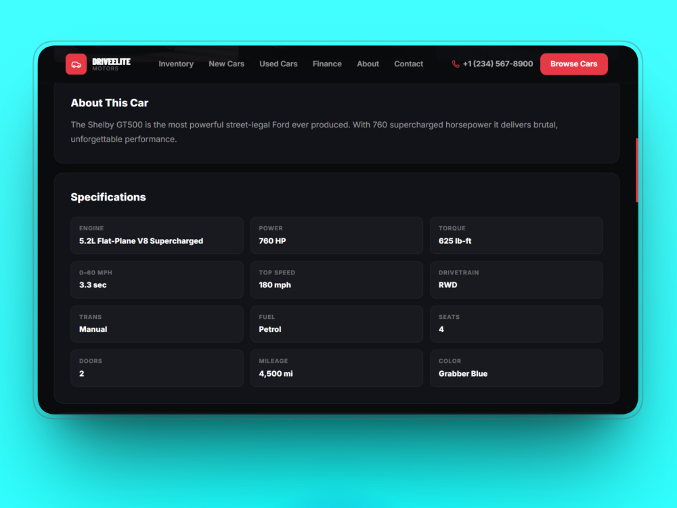The height and width of the screenshot is (508, 677).
Task: Click the Doors value 2
Action: tap(82, 374)
